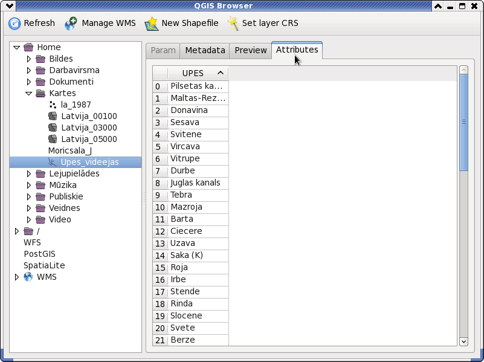The image size is (484, 362).
Task: Click the disabled Param tab
Action: tap(163, 51)
